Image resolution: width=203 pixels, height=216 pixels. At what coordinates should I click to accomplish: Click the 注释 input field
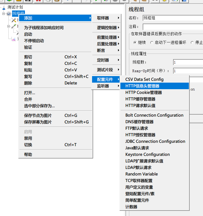click(173, 27)
